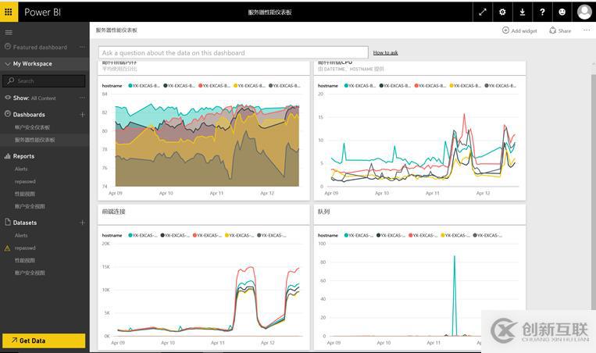Open the 性能视图 report under Reports
Image resolution: width=596 pixels, height=353 pixels.
coord(25,194)
